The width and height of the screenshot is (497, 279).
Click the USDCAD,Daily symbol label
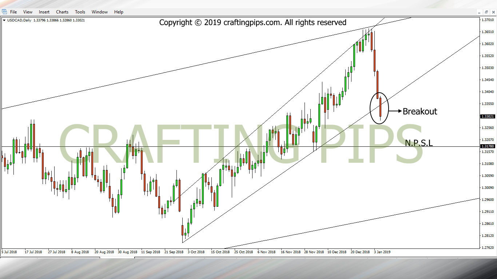pos(19,20)
